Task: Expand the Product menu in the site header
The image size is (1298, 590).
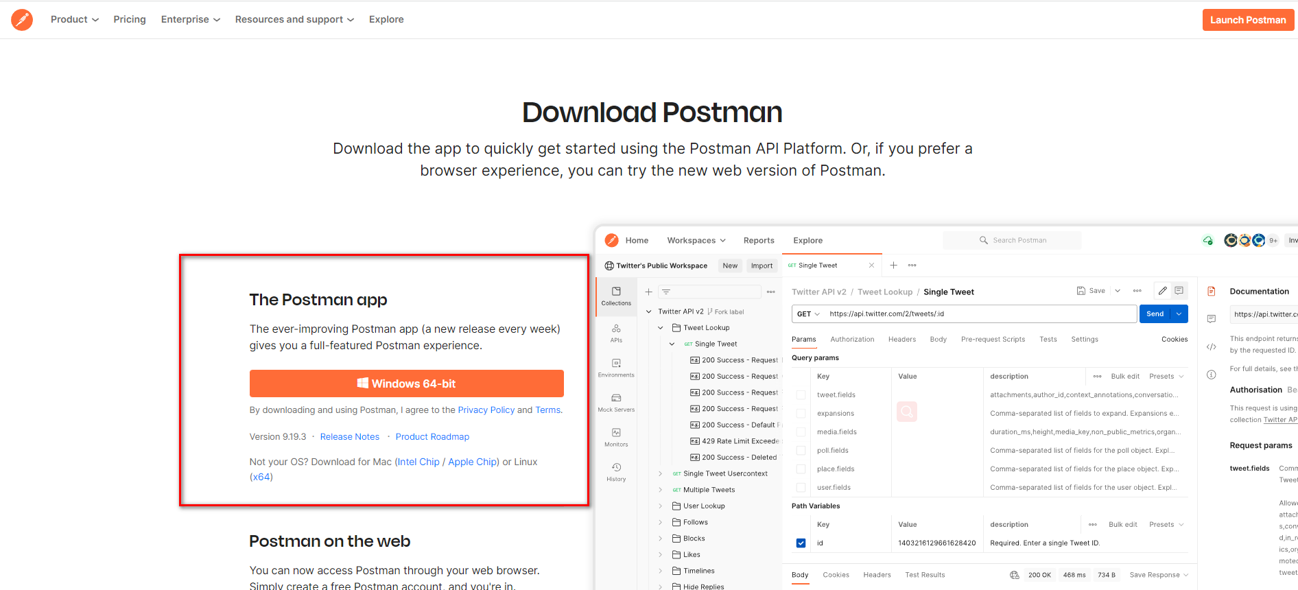Action: coord(75,19)
